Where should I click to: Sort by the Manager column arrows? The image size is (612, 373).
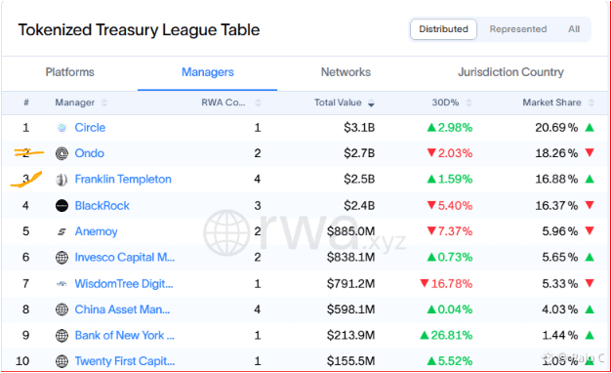click(103, 103)
